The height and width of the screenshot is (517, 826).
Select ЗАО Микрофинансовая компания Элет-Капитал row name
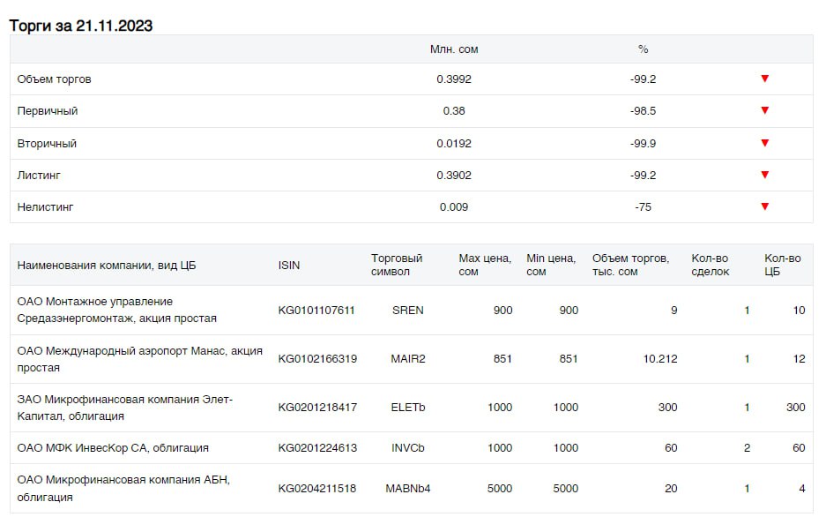(x=124, y=408)
